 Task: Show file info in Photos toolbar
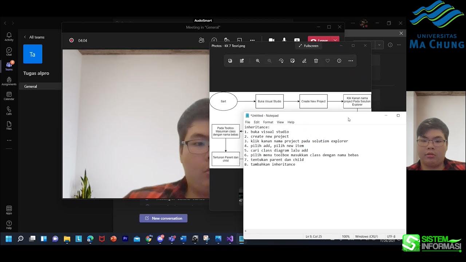(x=339, y=61)
